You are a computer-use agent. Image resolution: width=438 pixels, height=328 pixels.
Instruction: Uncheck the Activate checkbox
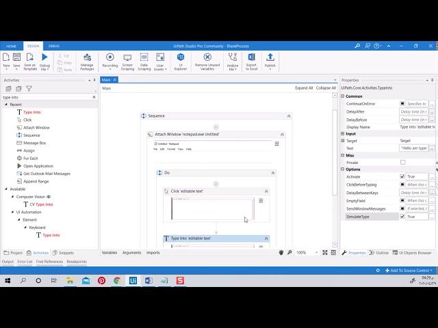(x=402, y=176)
